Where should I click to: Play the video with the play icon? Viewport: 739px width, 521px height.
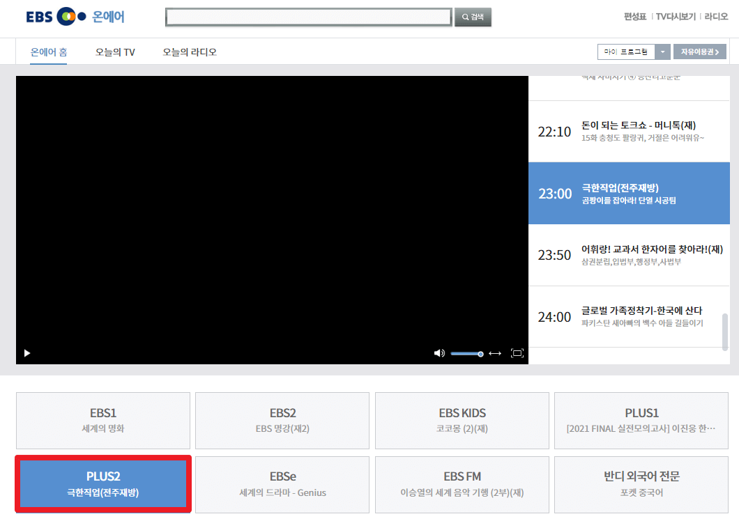(27, 353)
